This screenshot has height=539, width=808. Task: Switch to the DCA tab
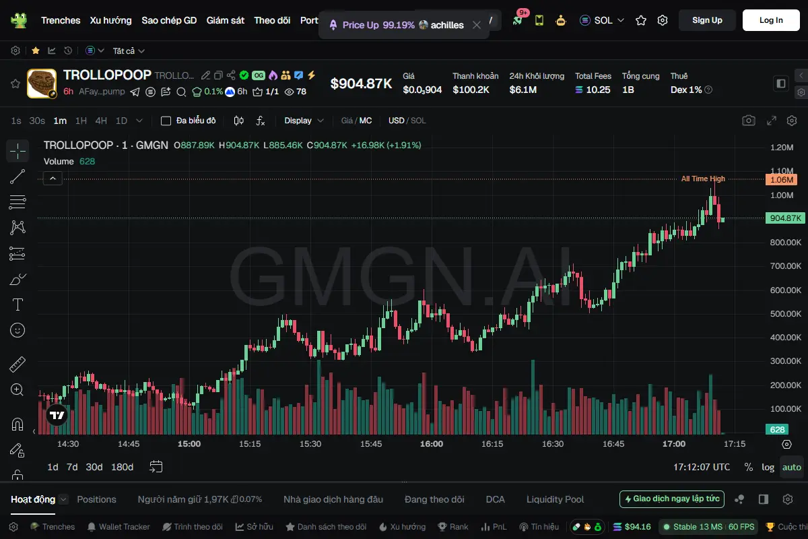495,499
